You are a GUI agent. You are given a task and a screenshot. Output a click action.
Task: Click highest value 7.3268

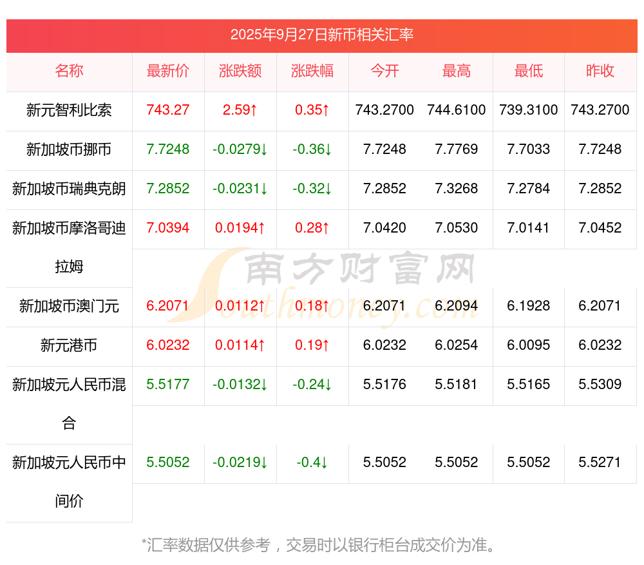tap(457, 189)
